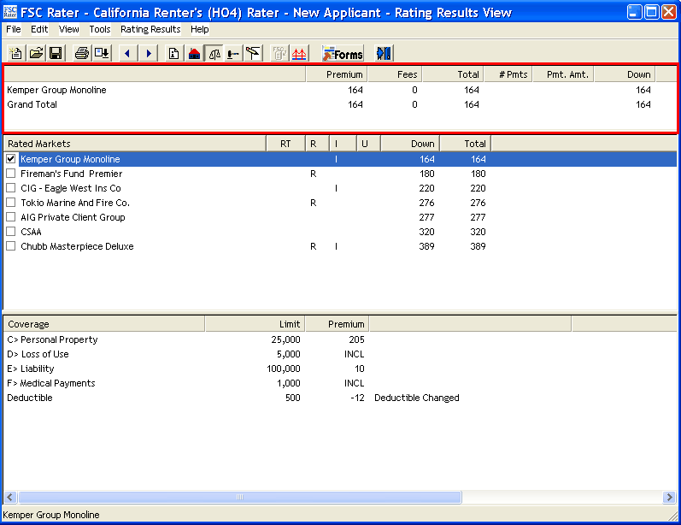Click the Deductible Changed note

point(416,398)
